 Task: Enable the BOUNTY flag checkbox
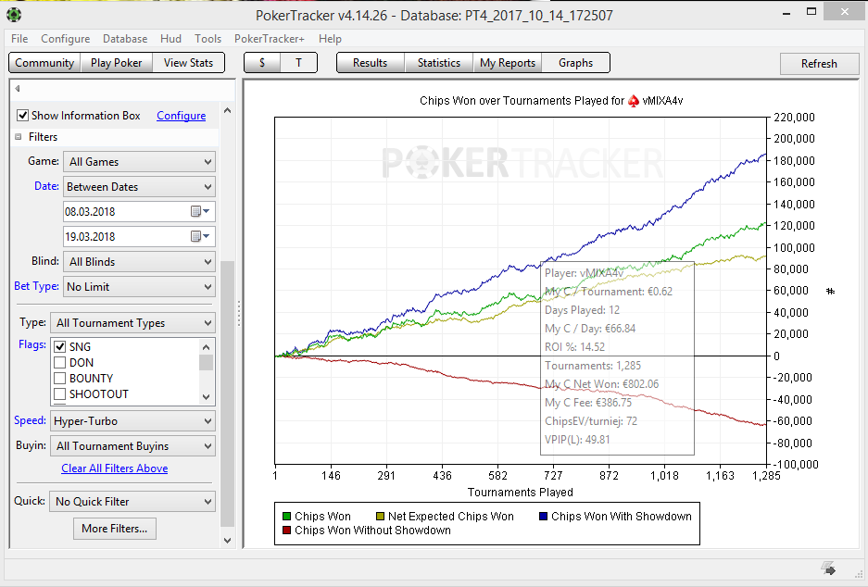(x=60, y=379)
